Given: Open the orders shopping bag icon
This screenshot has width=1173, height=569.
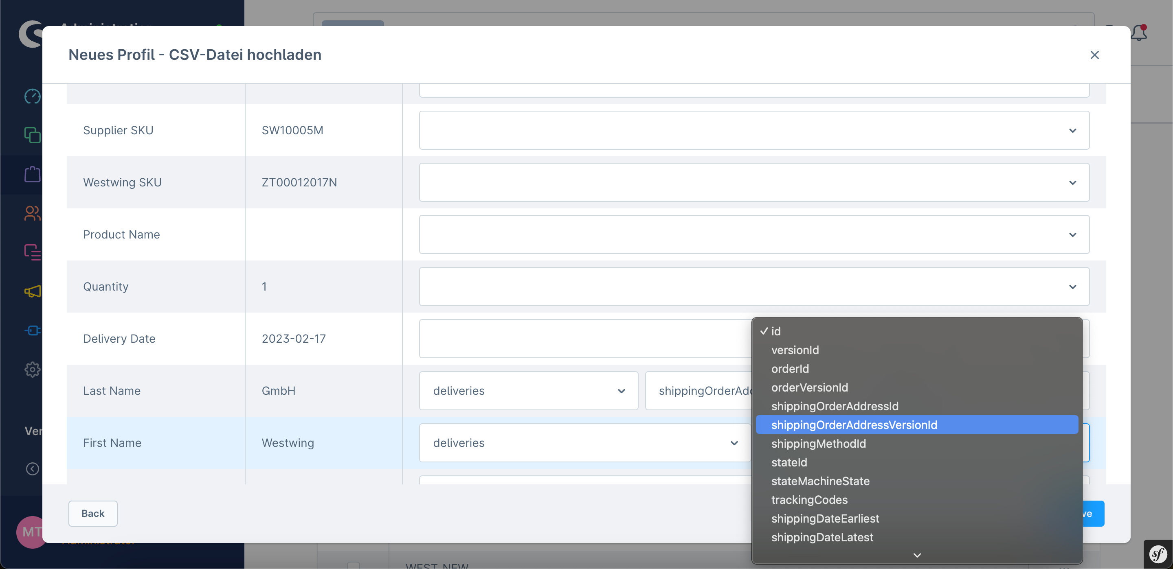Looking at the screenshot, I should coord(32,174).
